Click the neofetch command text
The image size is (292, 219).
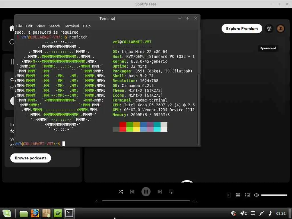(x=78, y=37)
